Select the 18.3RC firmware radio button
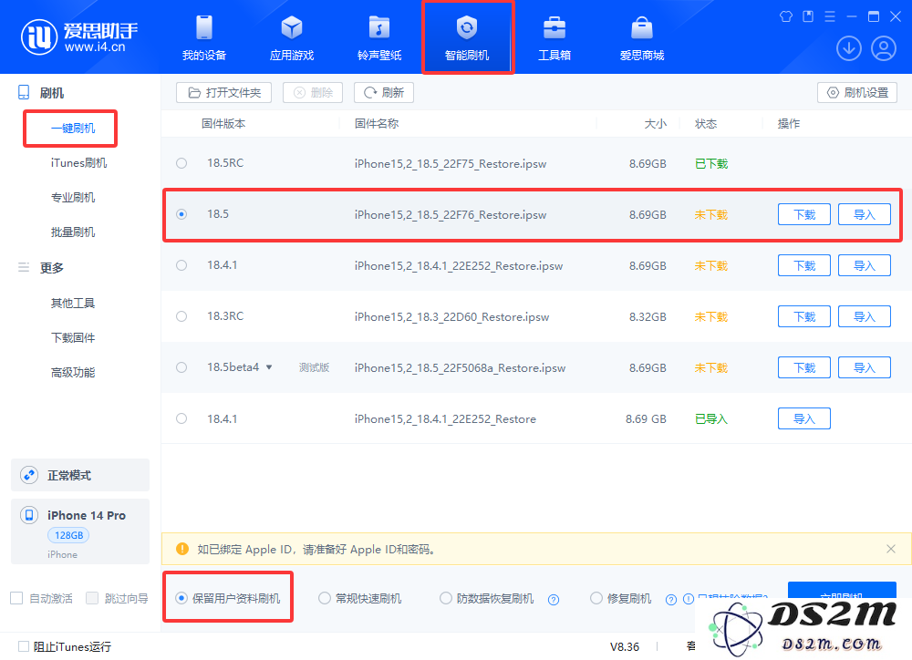 [x=181, y=316]
